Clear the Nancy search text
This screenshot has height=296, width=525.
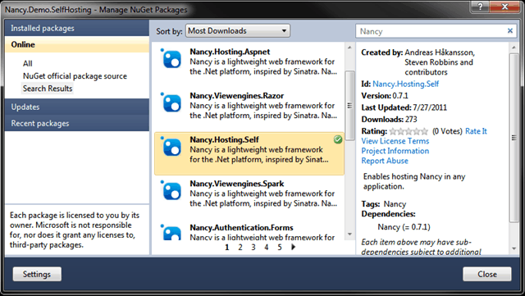point(510,31)
